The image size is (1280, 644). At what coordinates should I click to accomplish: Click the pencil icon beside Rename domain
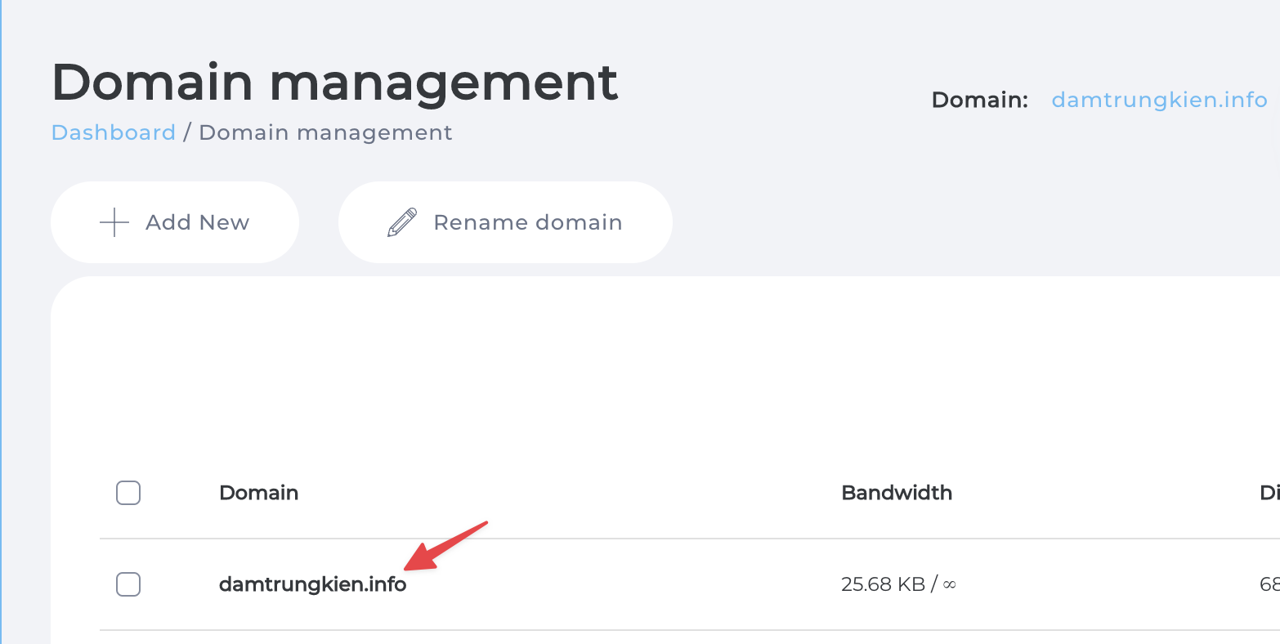(402, 222)
